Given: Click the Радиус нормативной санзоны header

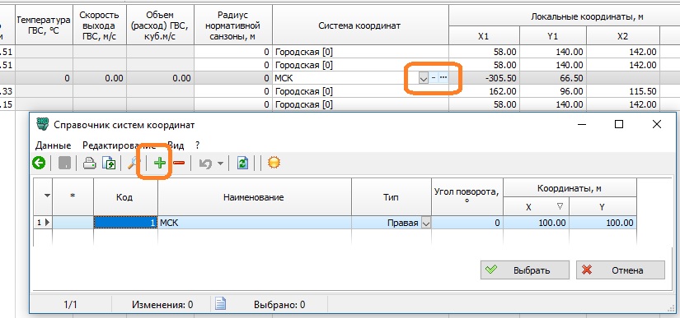Looking at the screenshot, I should pyautogui.click(x=233, y=25).
